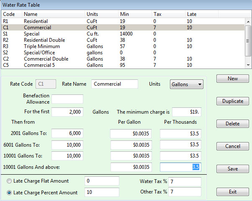The height and width of the screenshot is (201, 252).
Task: Click the New button
Action: (233, 79)
